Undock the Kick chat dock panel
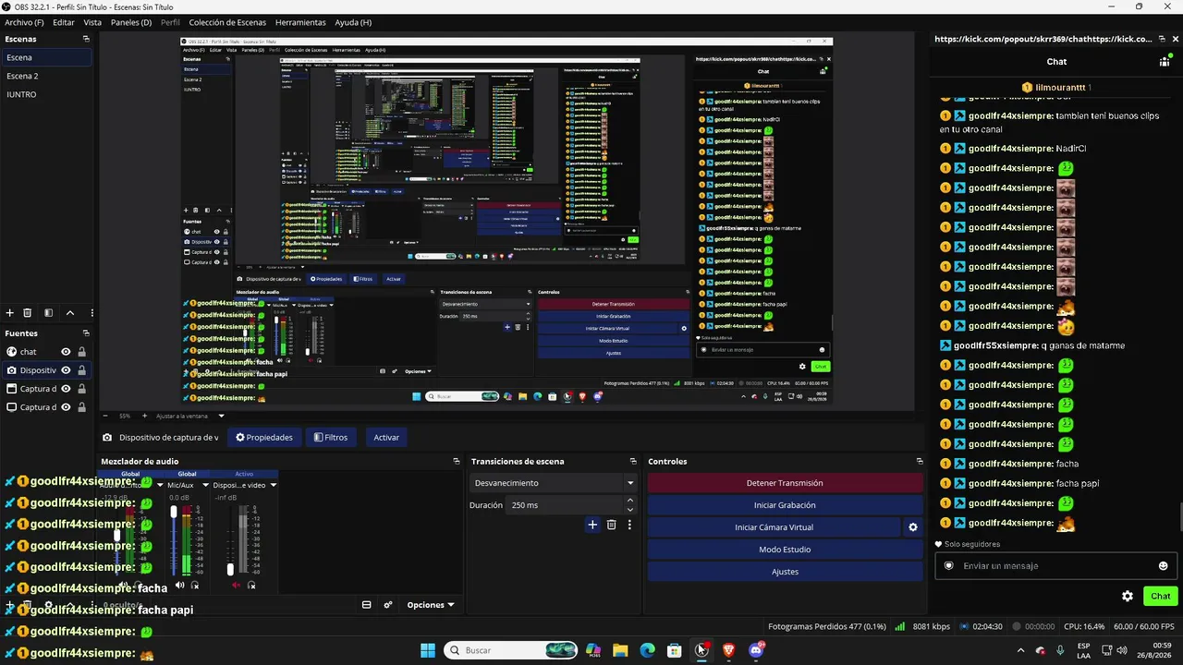Viewport: 1183px width, 665px height. click(x=1163, y=39)
